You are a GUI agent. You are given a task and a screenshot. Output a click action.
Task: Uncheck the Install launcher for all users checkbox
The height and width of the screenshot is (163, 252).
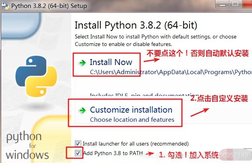[x=78, y=144]
